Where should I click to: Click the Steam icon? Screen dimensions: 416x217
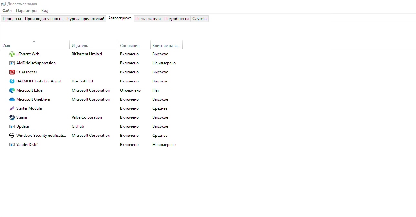click(x=12, y=117)
